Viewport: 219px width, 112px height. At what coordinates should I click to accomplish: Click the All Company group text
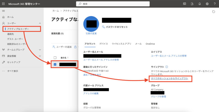157,89
